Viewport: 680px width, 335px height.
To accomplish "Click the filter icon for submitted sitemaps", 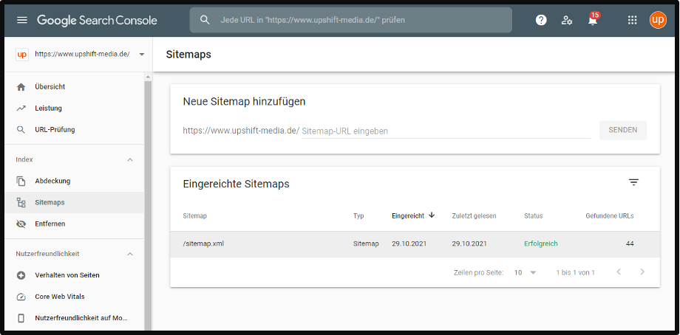I will point(633,182).
